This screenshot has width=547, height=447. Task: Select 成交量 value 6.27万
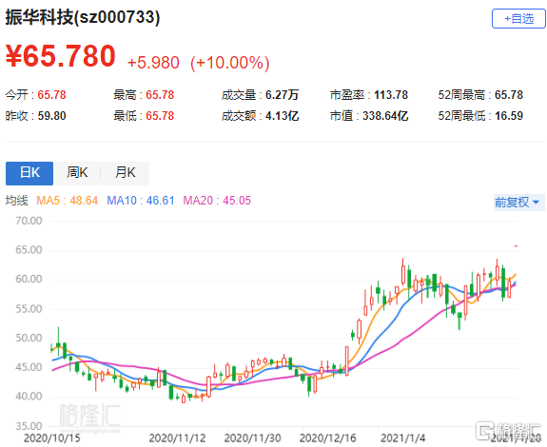(282, 95)
